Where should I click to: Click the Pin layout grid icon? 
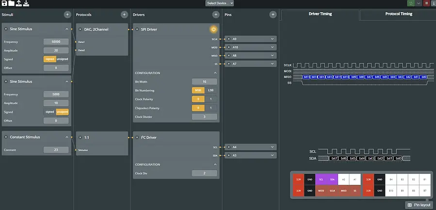click(x=410, y=205)
